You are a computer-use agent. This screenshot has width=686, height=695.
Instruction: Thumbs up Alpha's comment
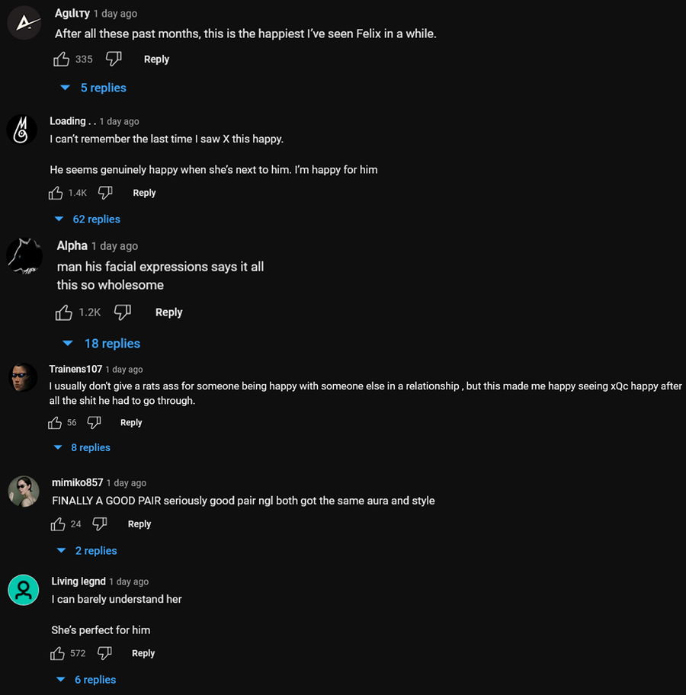pos(64,312)
